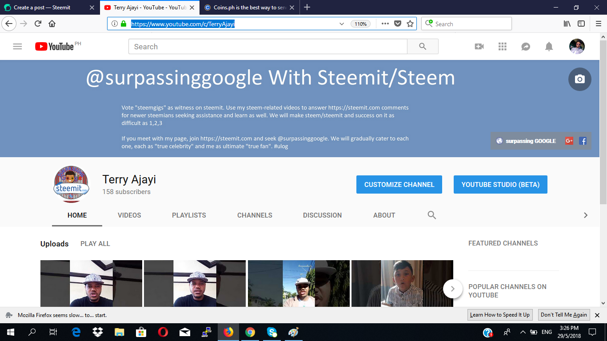Switch to the Coins.ph browser tab

tap(250, 8)
